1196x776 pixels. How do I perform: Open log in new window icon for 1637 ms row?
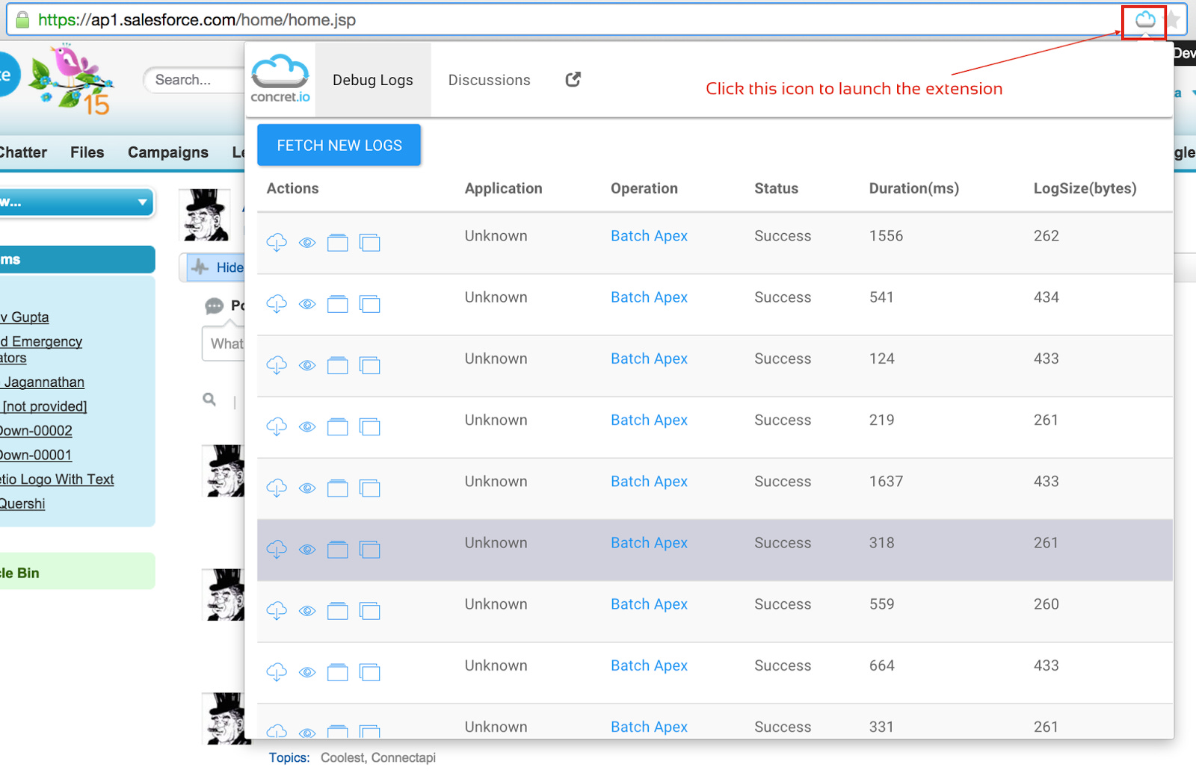click(370, 488)
